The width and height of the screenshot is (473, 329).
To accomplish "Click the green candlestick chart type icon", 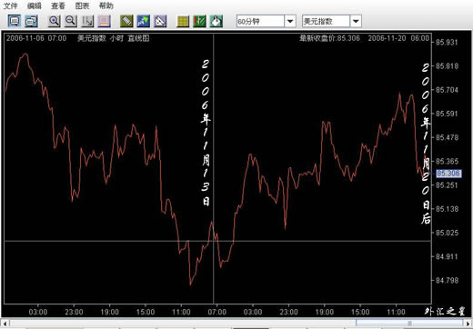I will [199, 21].
